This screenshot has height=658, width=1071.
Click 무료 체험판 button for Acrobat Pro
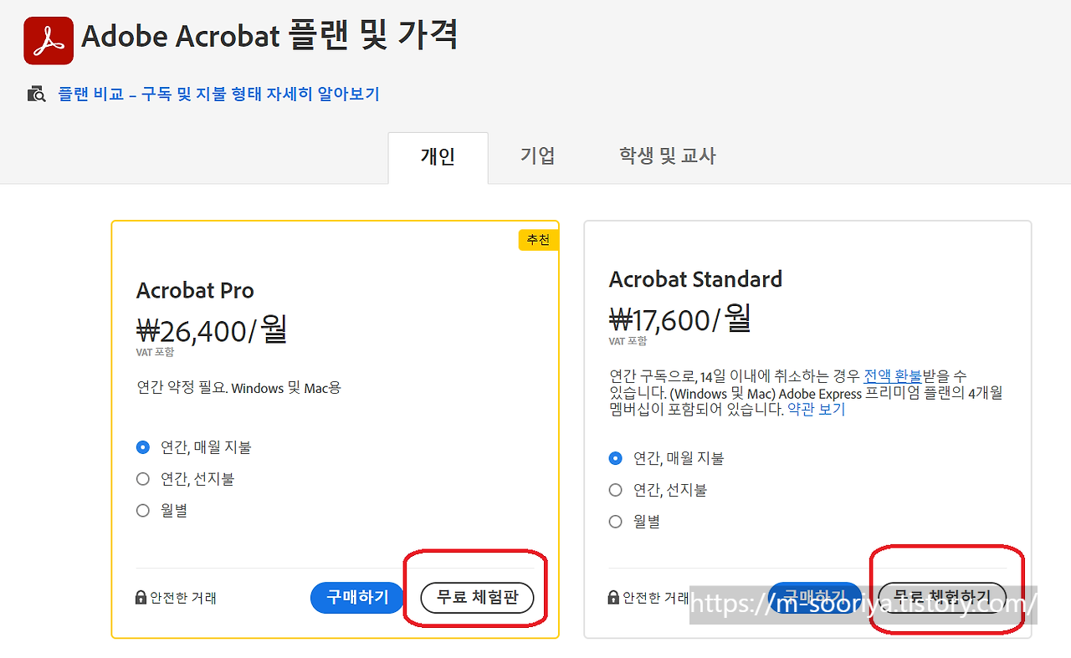point(477,598)
